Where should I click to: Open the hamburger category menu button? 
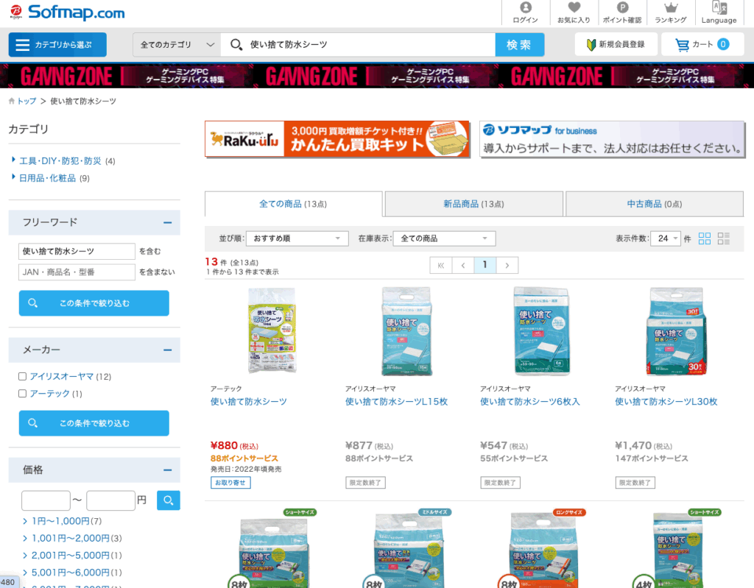click(57, 45)
